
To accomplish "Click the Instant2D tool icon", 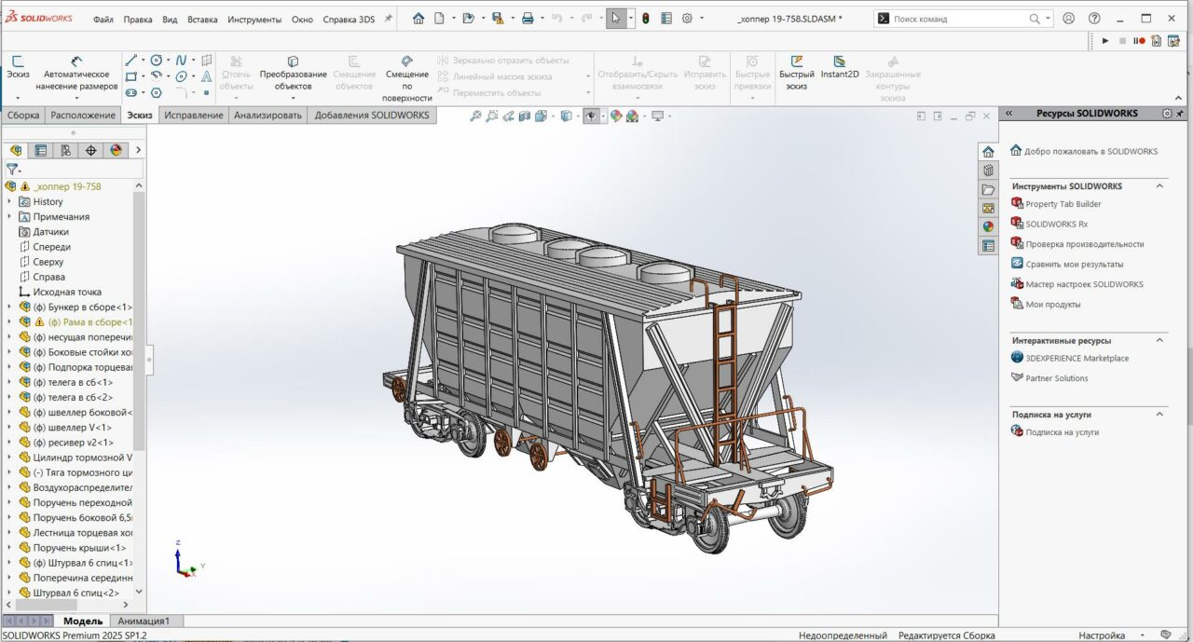I will (x=839, y=62).
